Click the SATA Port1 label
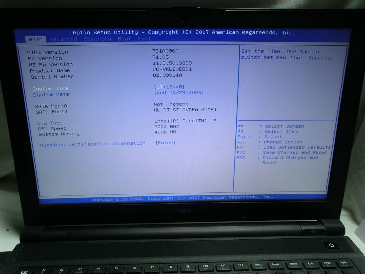365x274 pixels. pyautogui.click(x=52, y=112)
